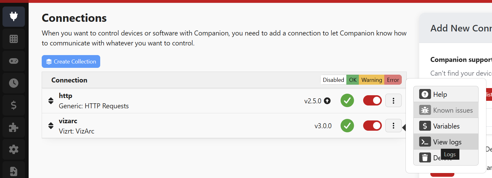
Task: Click the http row reorder handle
Action: [x=51, y=101]
